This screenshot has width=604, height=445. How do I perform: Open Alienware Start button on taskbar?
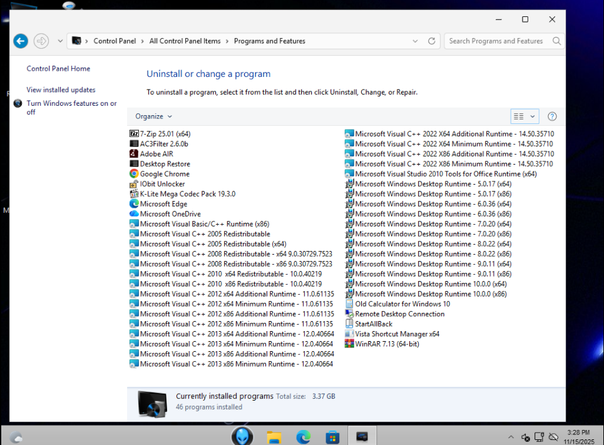242,436
